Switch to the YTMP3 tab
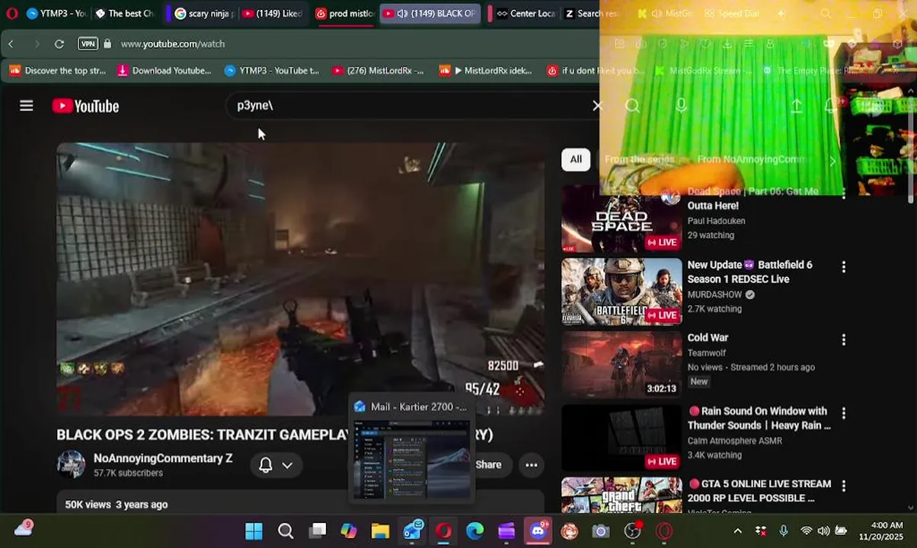 point(56,14)
